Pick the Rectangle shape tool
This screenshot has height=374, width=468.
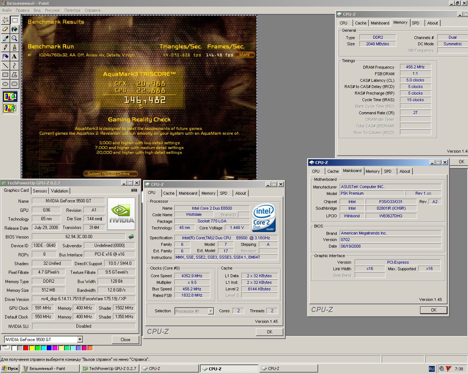click(5, 75)
